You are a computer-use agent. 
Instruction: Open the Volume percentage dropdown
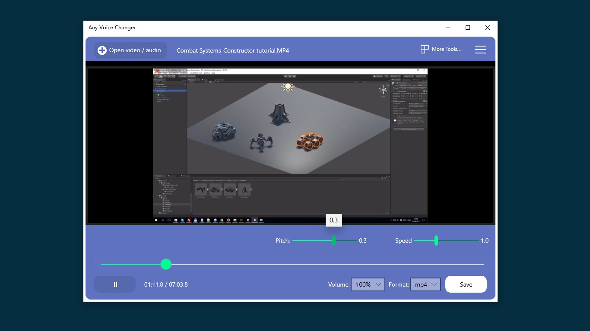coord(368,284)
